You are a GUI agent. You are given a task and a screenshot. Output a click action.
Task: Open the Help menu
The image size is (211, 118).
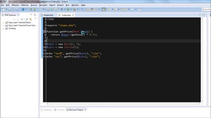[x=83, y=5]
